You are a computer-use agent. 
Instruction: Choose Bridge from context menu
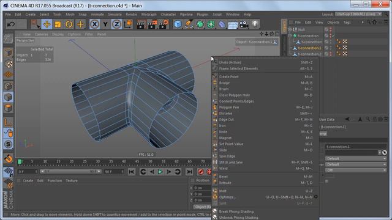(x=224, y=83)
